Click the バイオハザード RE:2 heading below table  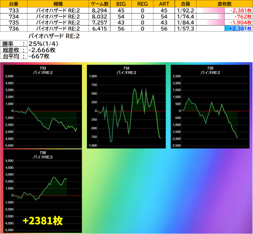(54, 36)
